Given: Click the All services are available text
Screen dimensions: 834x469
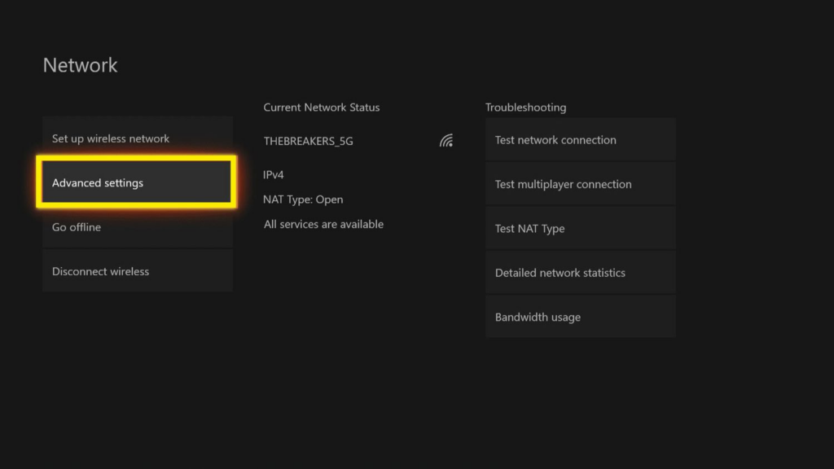Looking at the screenshot, I should 323,224.
